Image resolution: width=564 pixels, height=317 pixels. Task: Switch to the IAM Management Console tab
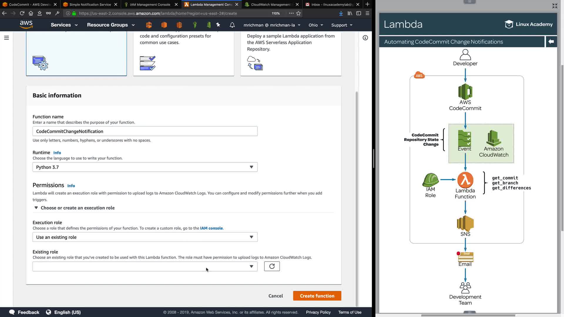[x=150, y=4]
